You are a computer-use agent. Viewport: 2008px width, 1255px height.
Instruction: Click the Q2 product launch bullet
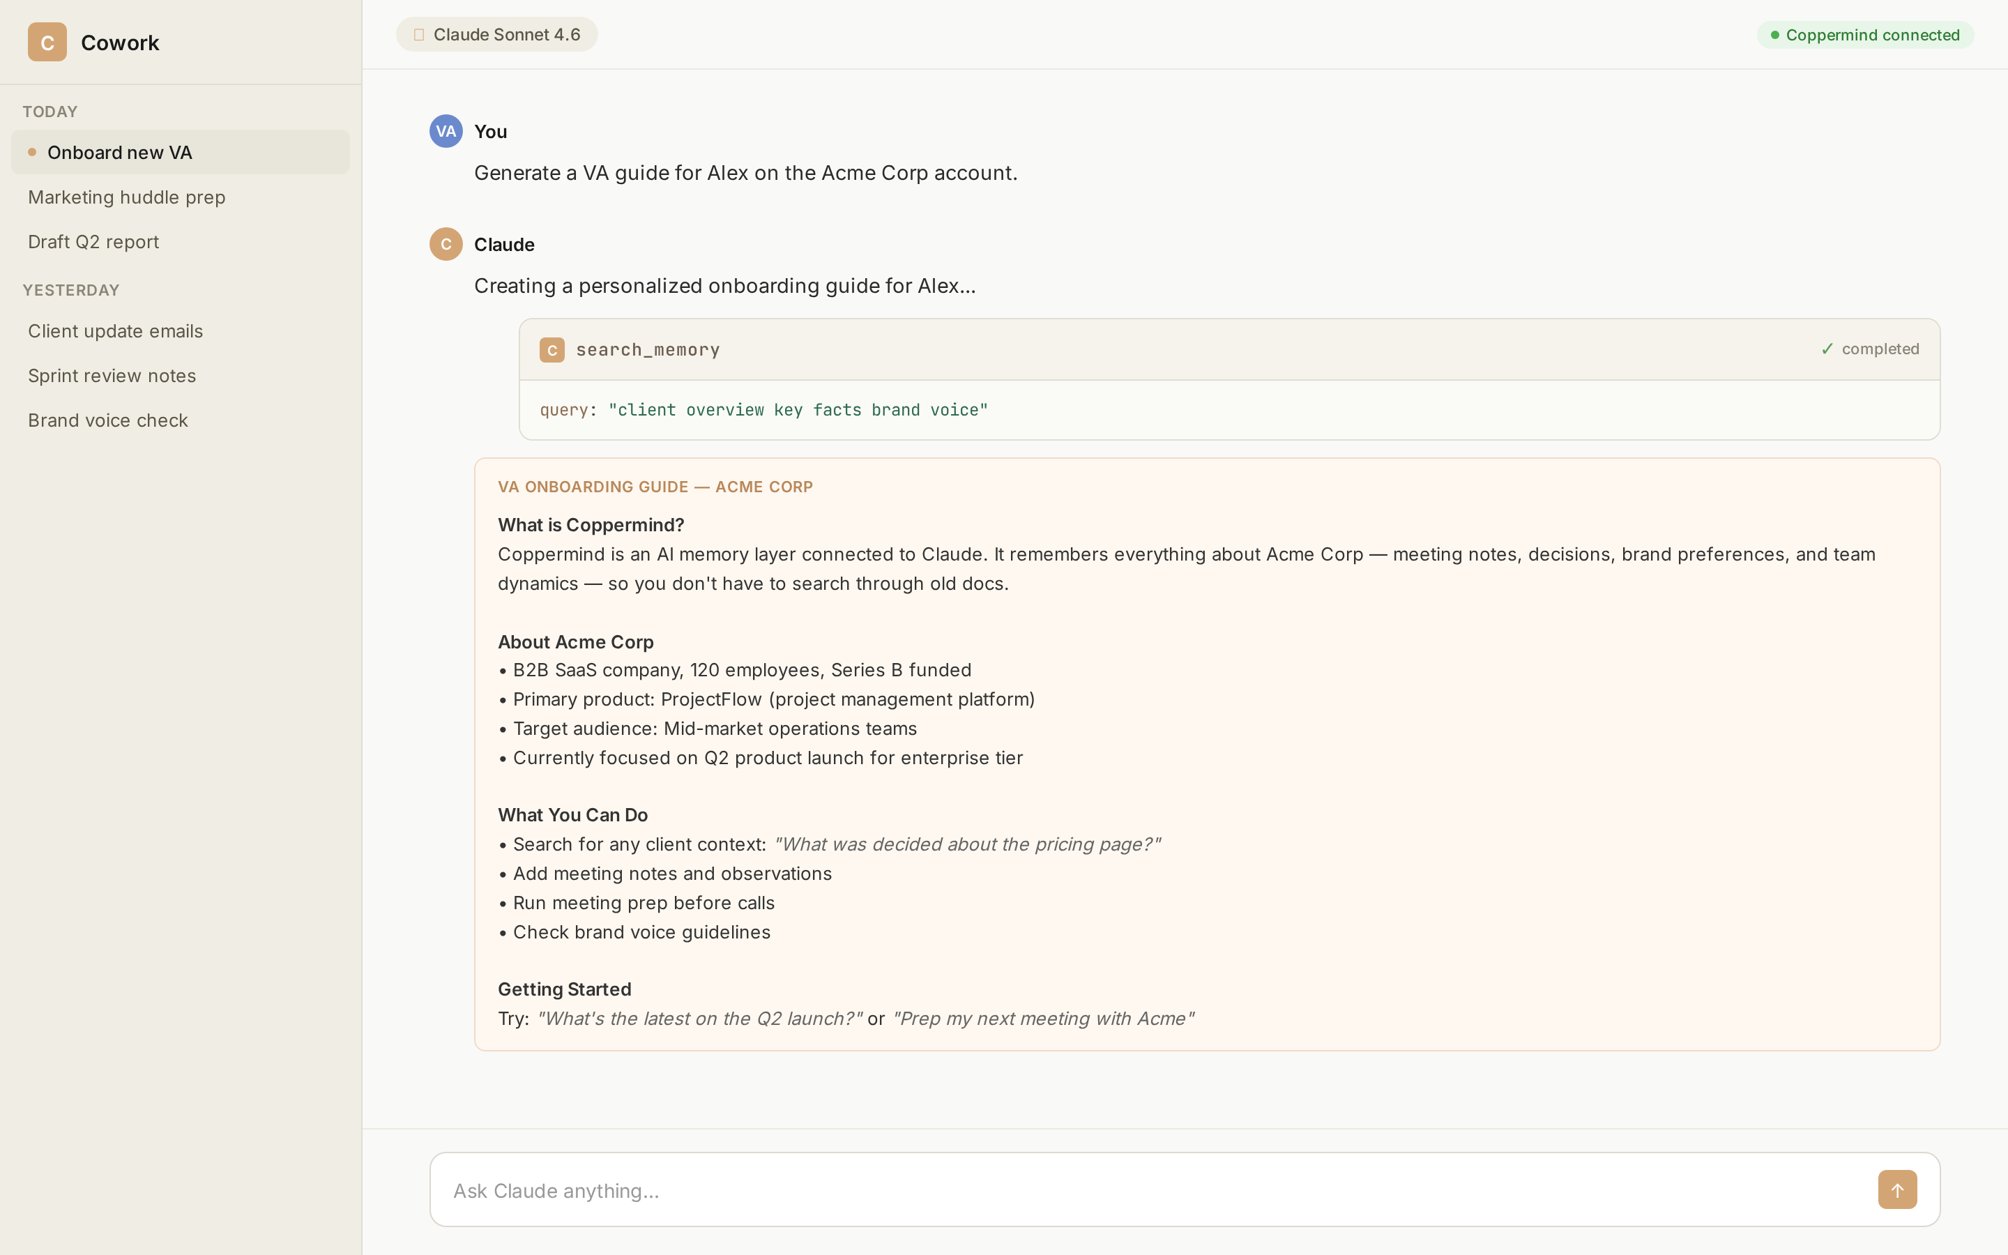[761, 758]
